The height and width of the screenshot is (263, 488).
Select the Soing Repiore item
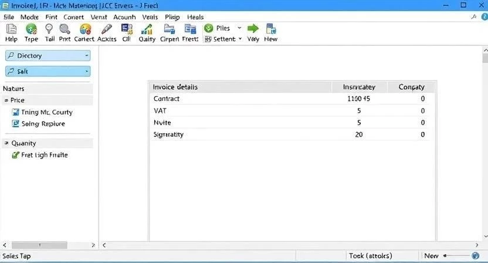point(43,124)
